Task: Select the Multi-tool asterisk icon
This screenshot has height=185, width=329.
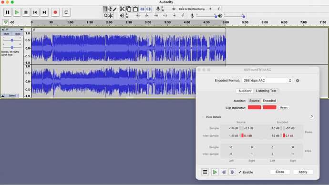Action: coord(111,16)
